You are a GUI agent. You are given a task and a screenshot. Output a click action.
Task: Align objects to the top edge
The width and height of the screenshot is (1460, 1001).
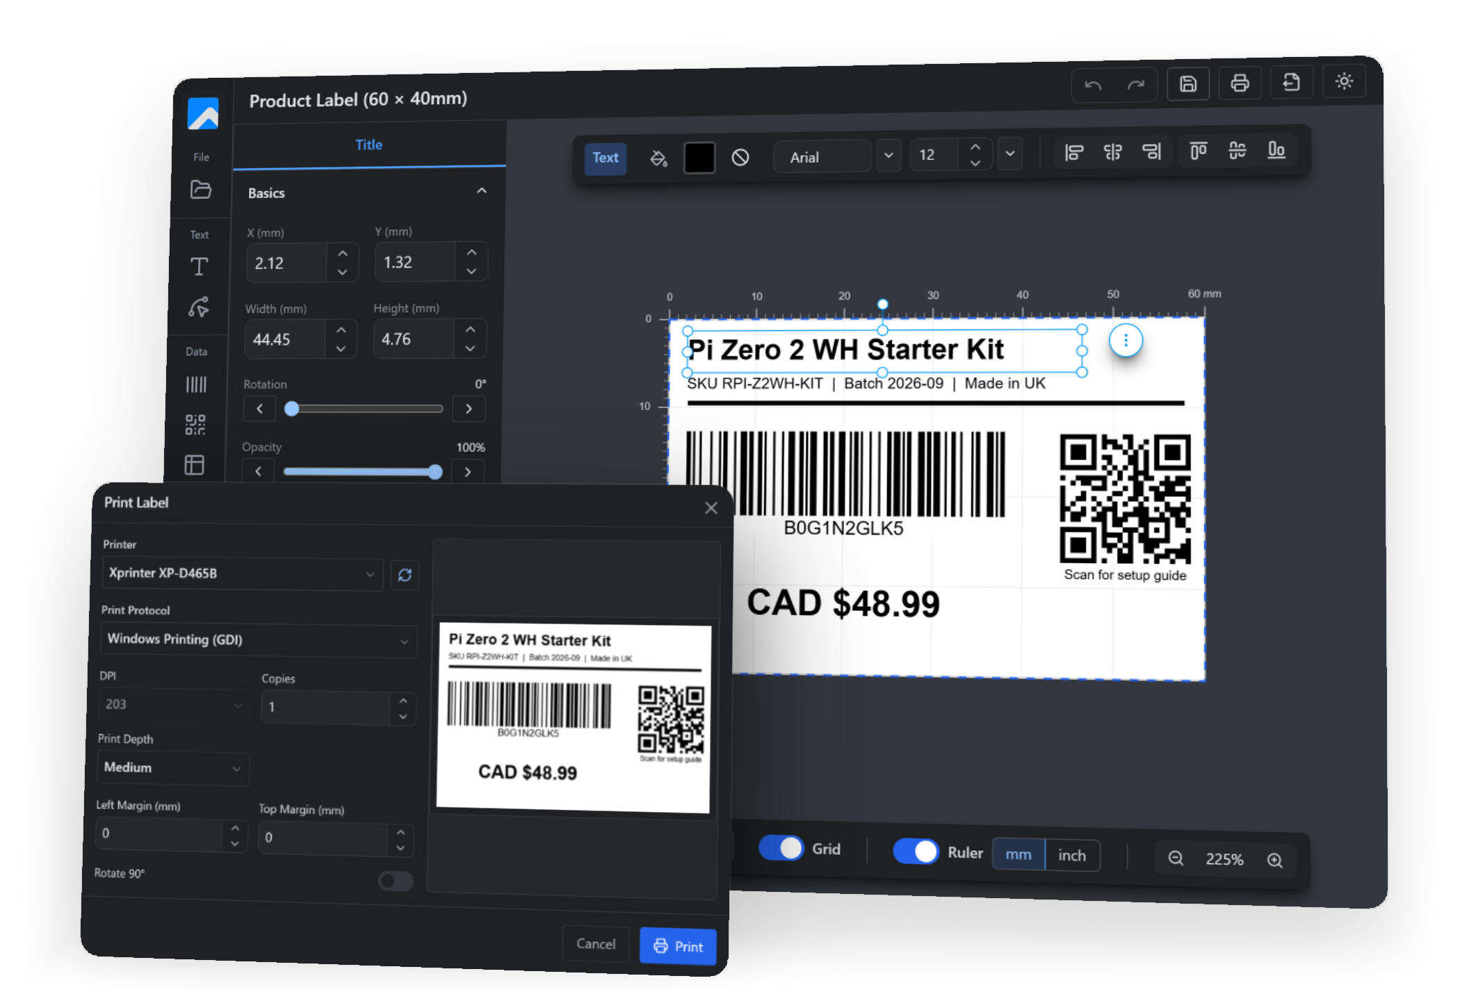pos(1199,150)
